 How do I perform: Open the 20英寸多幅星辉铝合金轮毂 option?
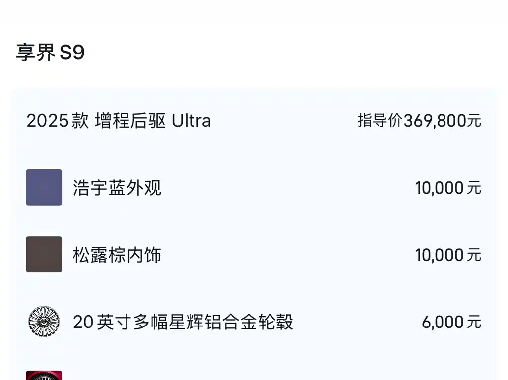pyautogui.click(x=183, y=322)
